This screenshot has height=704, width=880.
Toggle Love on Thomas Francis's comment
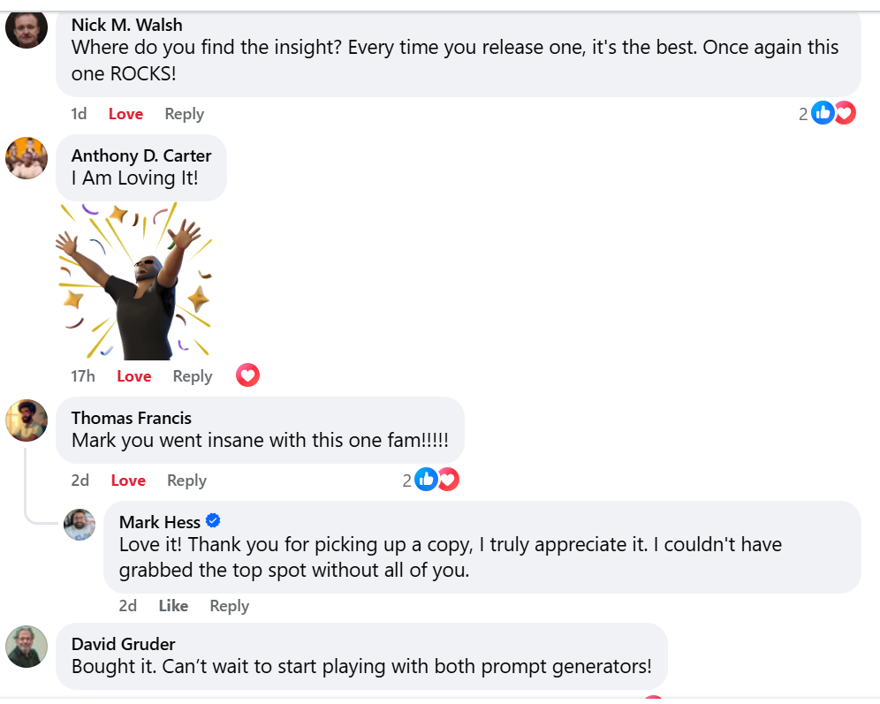pos(128,481)
